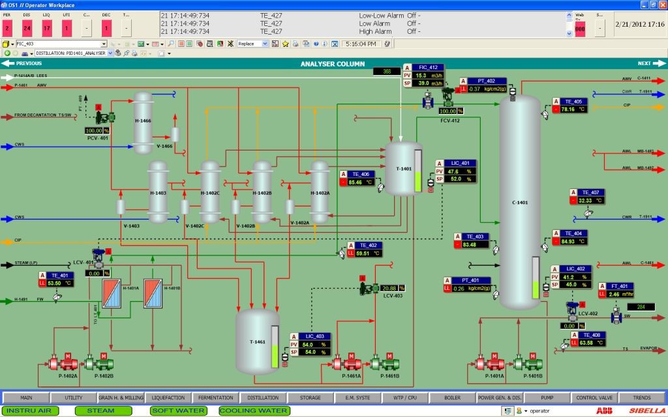Click the FCV-412 control valve symbol
Viewport: 668px width, 417px height.
coord(449,99)
